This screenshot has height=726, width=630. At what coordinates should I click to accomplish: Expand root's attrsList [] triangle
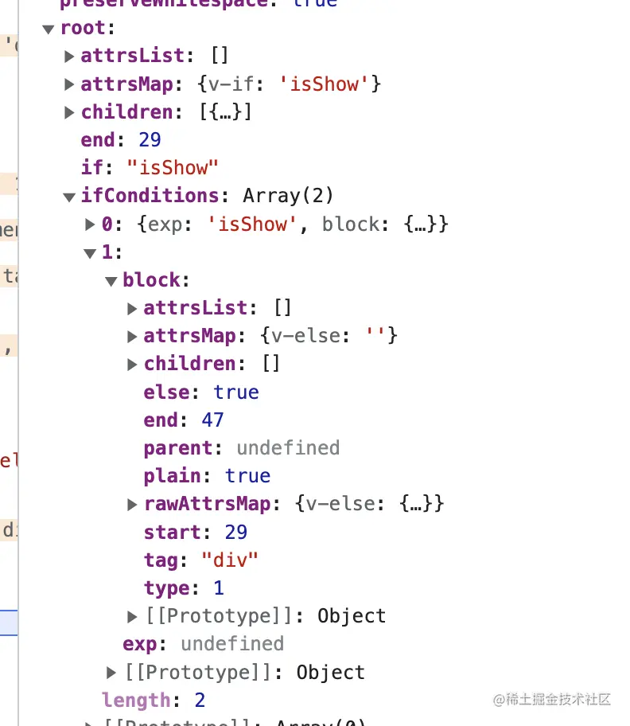click(69, 57)
